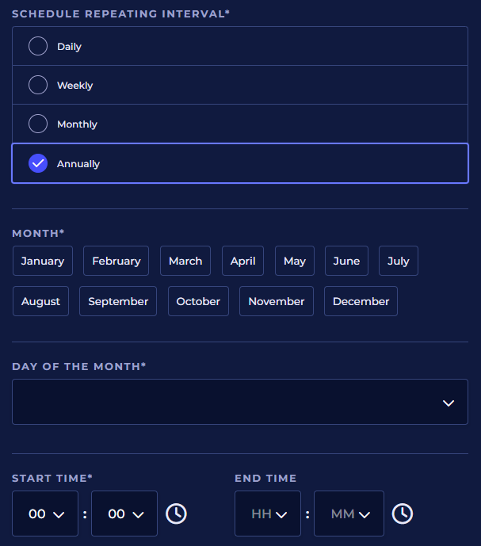Choose July from the month list
Screen dimensions: 481x546
click(399, 261)
